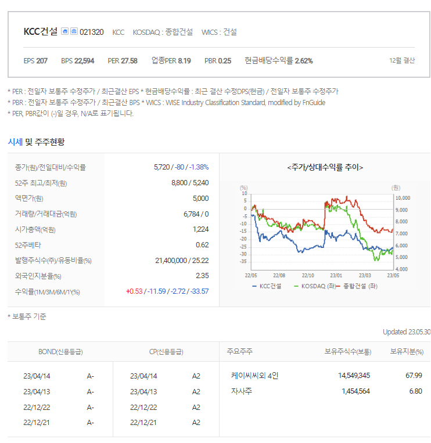Click the KOSDAQ : 종합건설 classification

(x=163, y=32)
